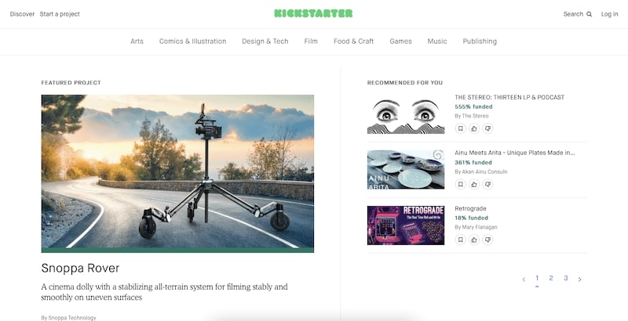Click the Snoppa Rover featured image

tap(177, 171)
